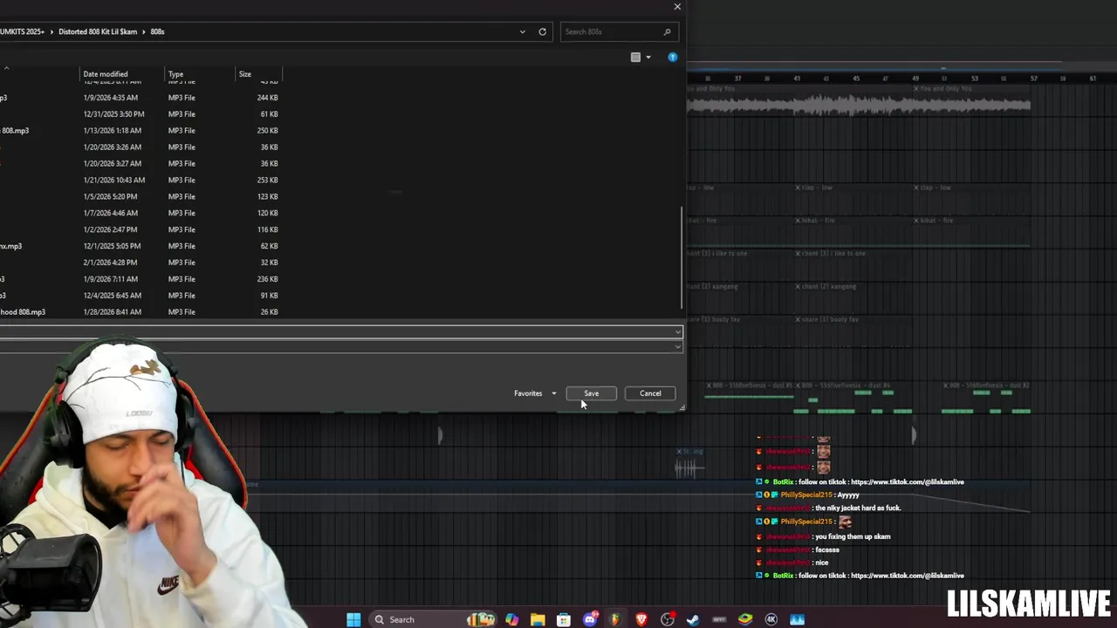1117x628 pixels.
Task: Expand the chevron before Distorted 808 Kit breadcrumb
Action: tap(51, 31)
